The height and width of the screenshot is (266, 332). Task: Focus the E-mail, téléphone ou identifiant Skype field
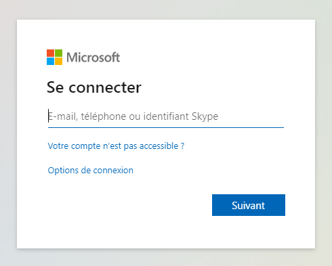point(166,116)
